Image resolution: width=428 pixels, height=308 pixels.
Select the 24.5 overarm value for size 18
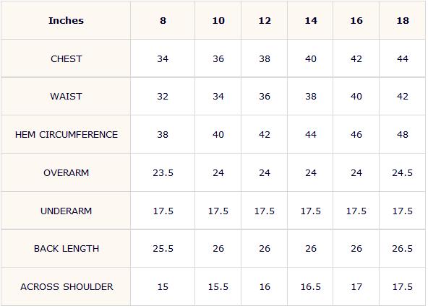403,172
